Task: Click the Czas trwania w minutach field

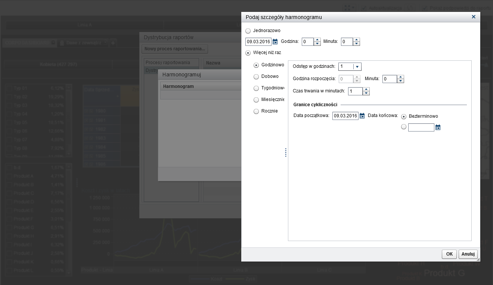Action: coord(355,91)
